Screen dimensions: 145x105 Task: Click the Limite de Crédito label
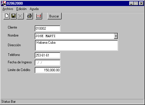(19, 70)
